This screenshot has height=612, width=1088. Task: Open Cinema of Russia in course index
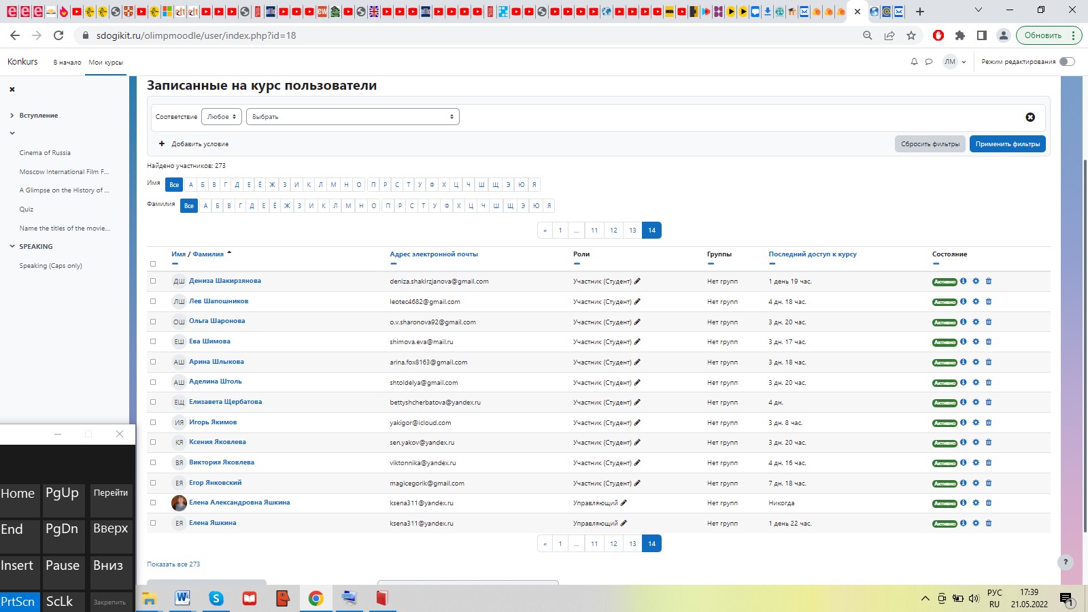point(45,153)
